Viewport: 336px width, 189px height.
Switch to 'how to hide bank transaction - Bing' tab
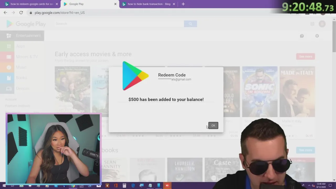[x=149, y=4]
